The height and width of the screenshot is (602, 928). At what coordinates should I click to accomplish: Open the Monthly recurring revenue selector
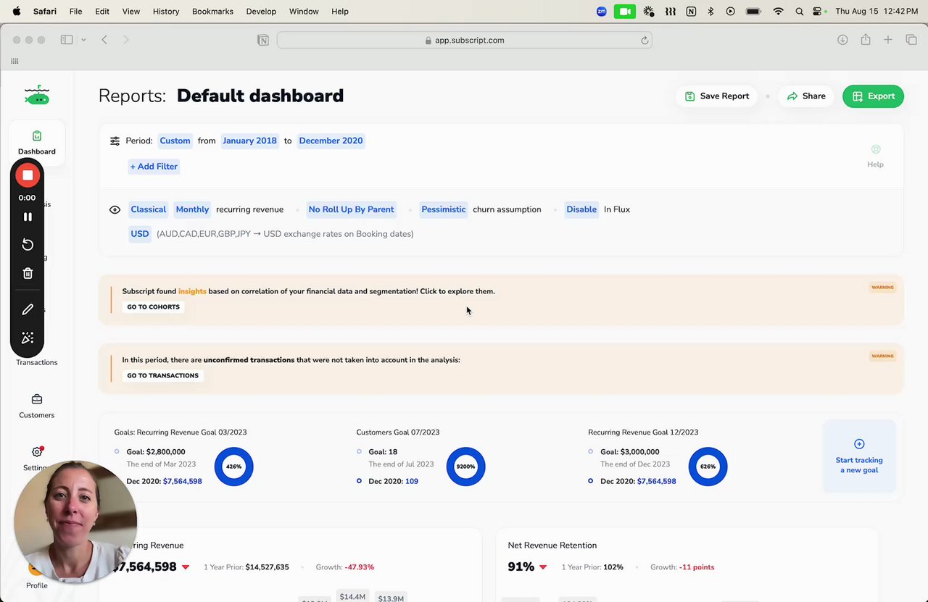pos(192,209)
